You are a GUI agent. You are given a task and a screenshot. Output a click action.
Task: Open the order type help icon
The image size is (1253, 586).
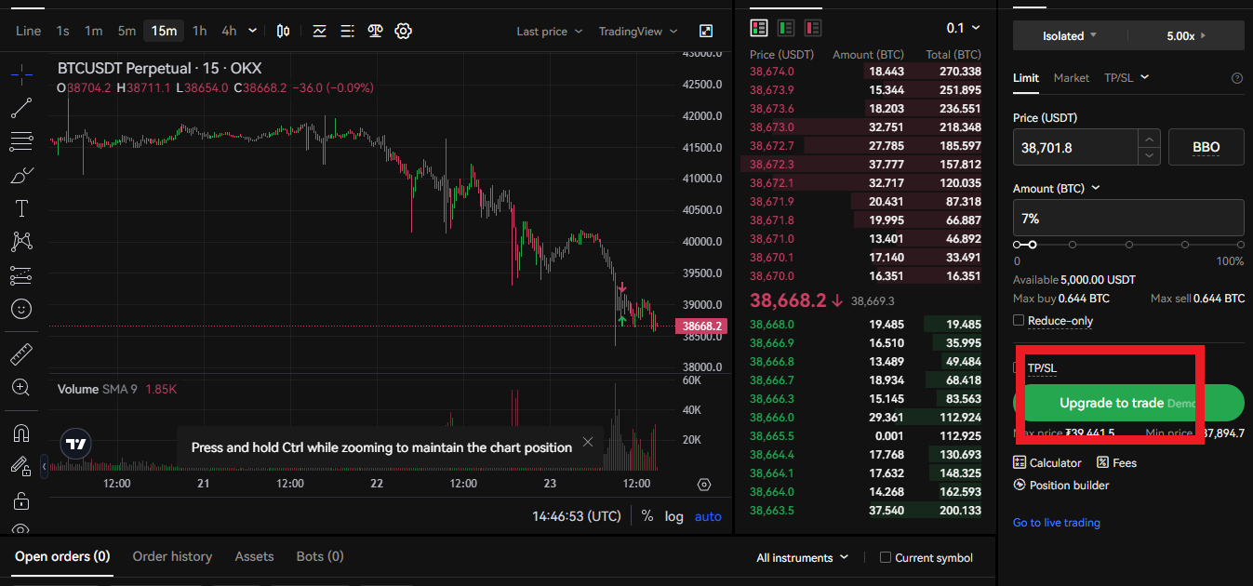[x=1237, y=78]
